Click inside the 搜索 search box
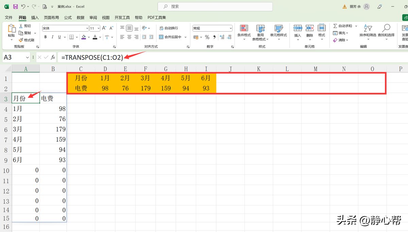This screenshot has width=408, height=232. (215, 6)
